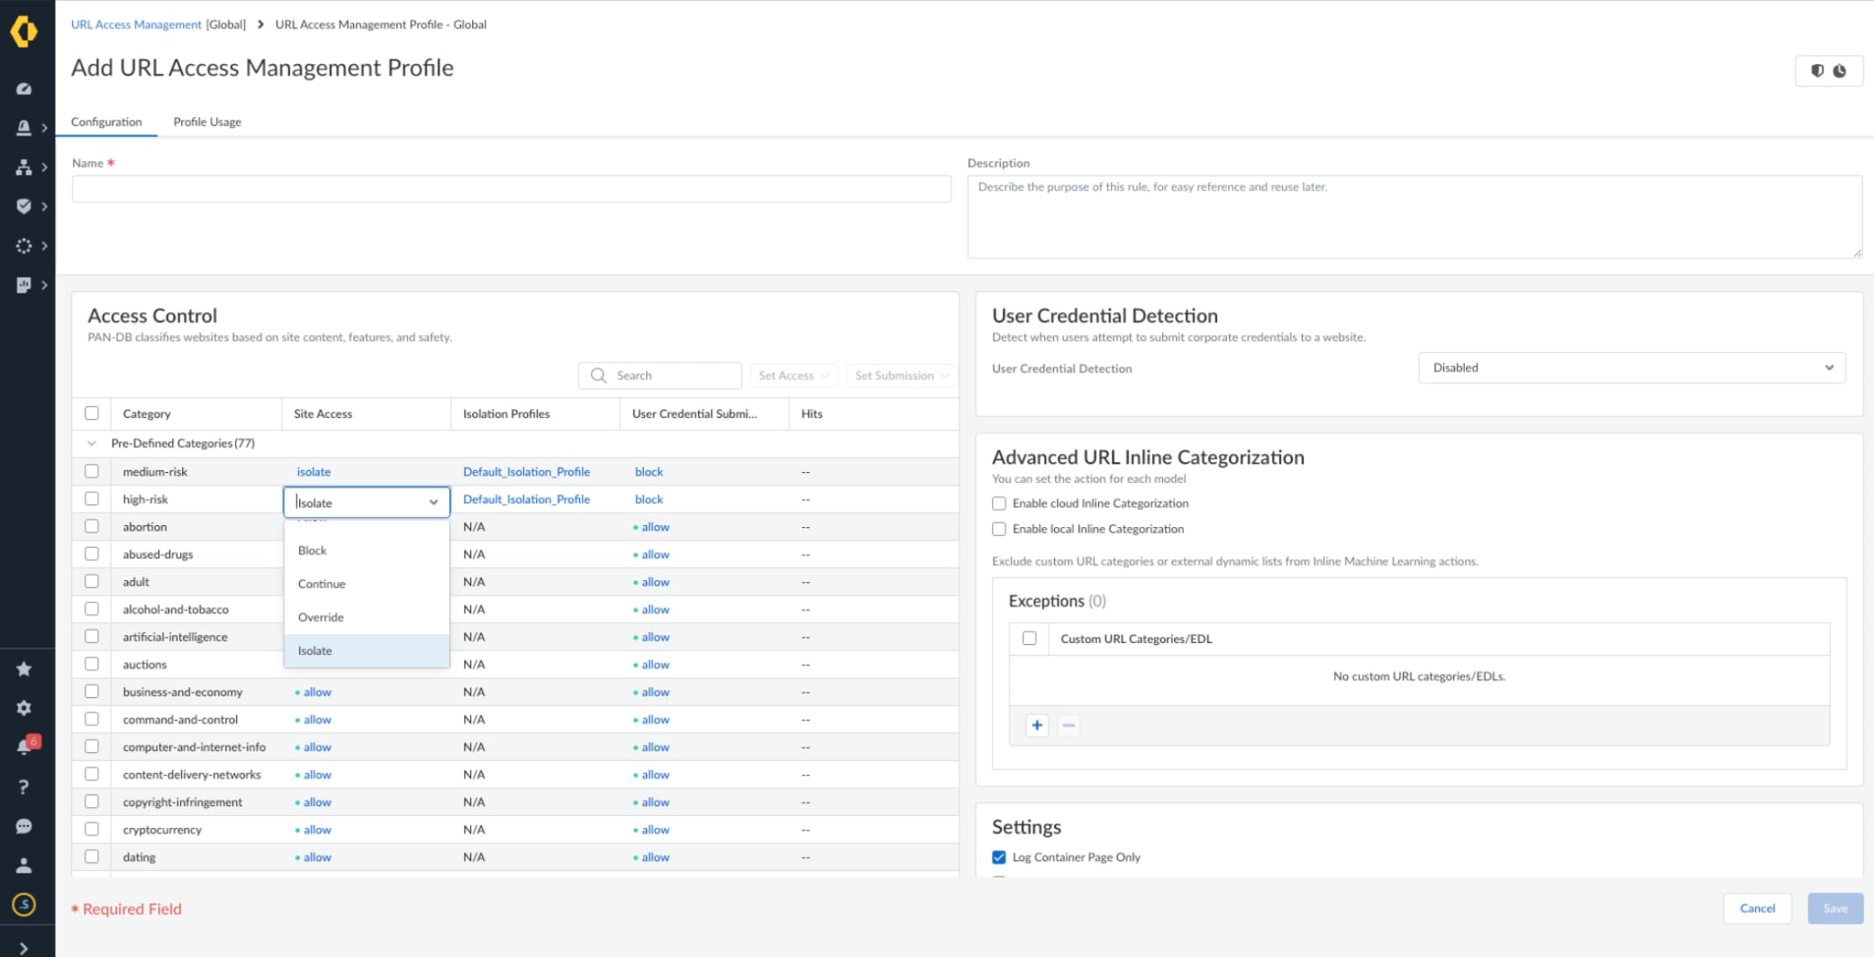Viewport: 1874px width, 957px height.
Task: Switch to Profile Usage tab
Action: click(208, 122)
